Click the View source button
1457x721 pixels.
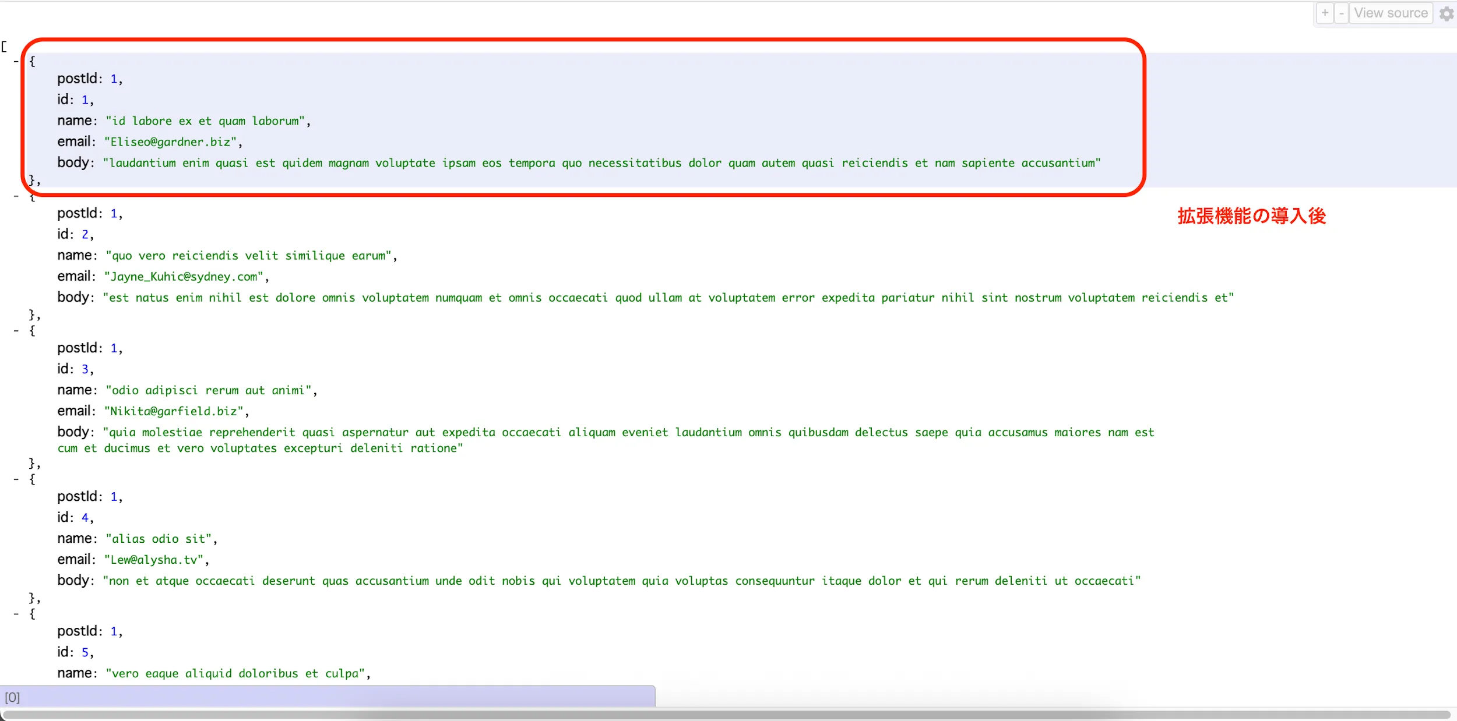(x=1391, y=13)
